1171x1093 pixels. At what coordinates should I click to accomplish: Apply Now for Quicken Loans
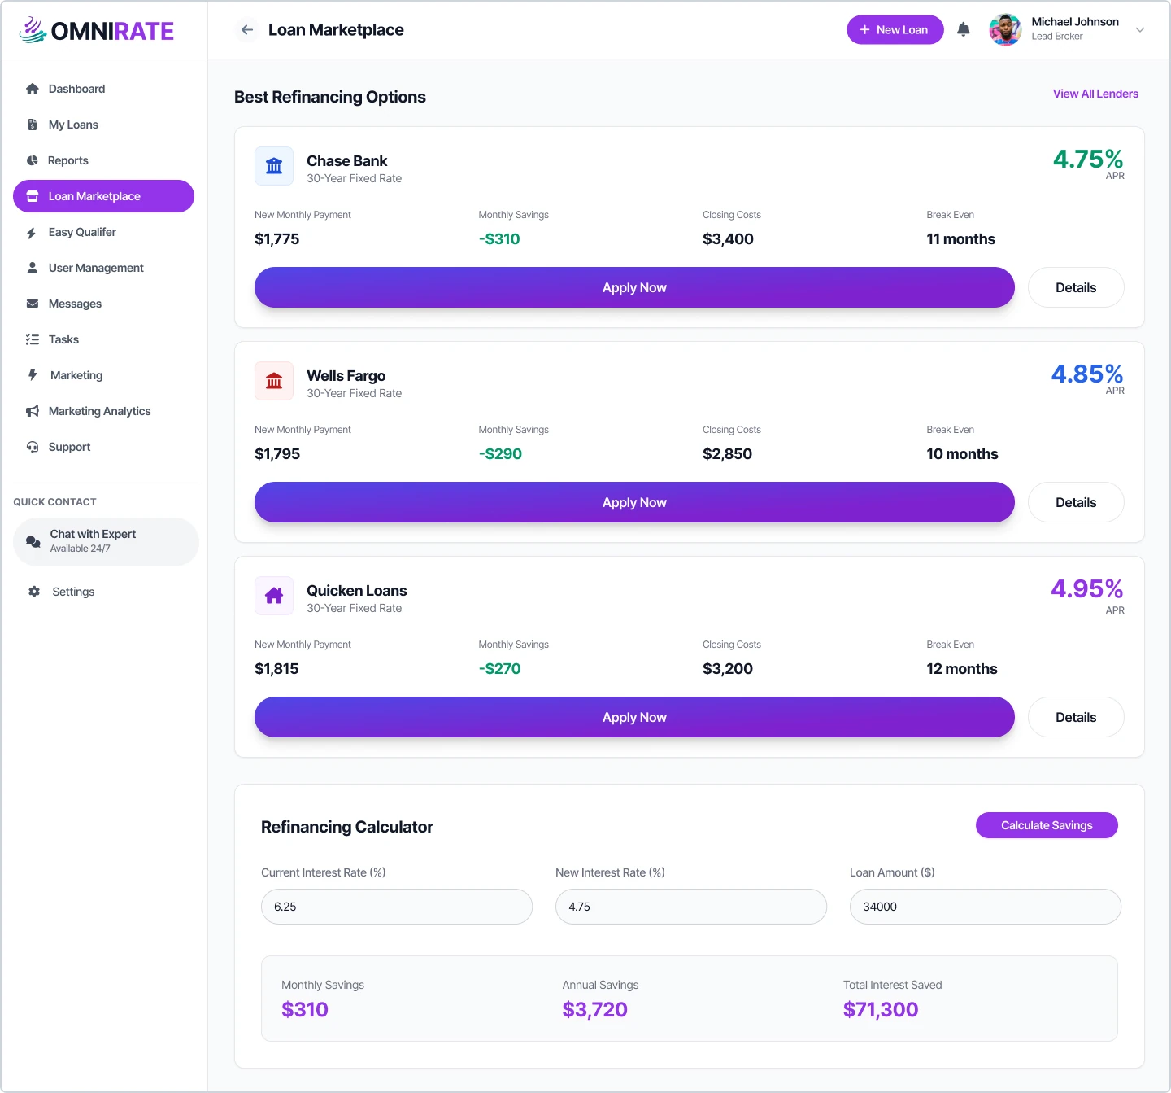634,717
